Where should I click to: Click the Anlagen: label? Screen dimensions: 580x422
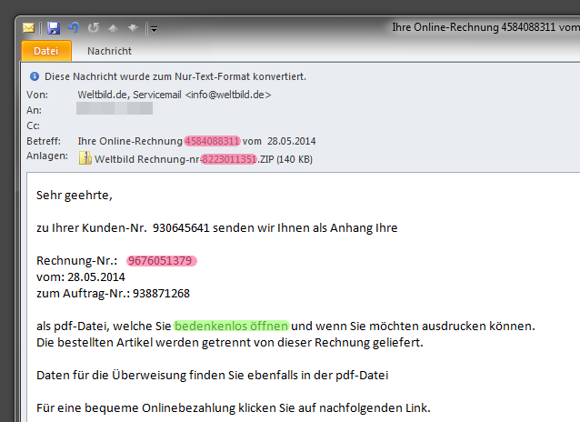[47, 156]
